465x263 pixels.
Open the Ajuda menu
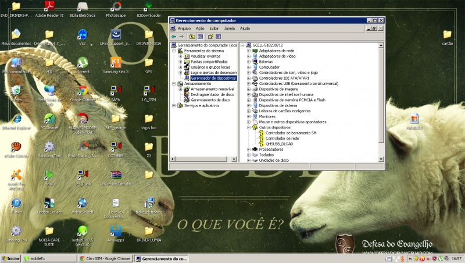click(x=245, y=29)
